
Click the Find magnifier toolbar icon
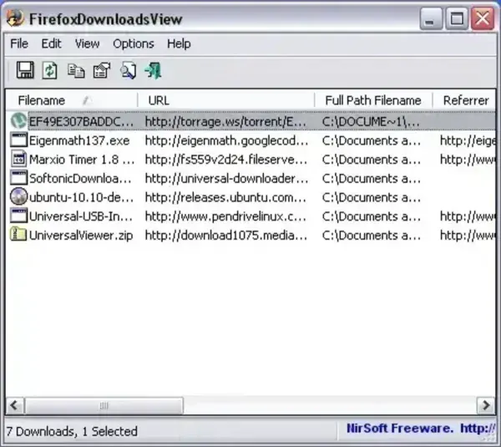[128, 70]
